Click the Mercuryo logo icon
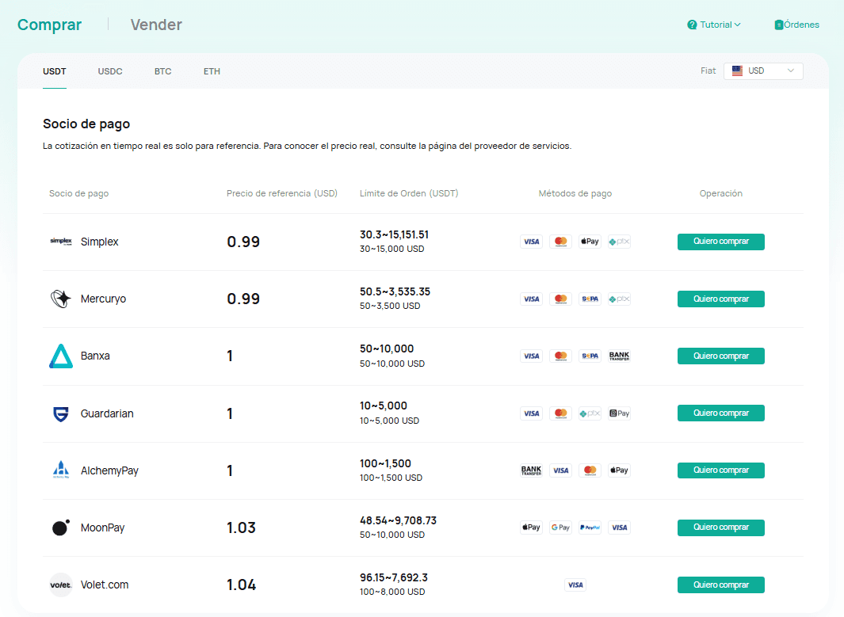Viewport: 844px width, 617px height. 61,299
